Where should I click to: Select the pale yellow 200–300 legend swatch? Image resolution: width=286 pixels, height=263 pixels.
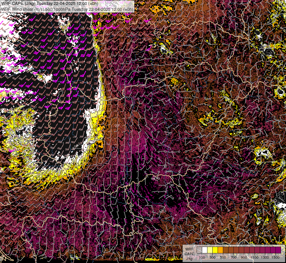210,250
